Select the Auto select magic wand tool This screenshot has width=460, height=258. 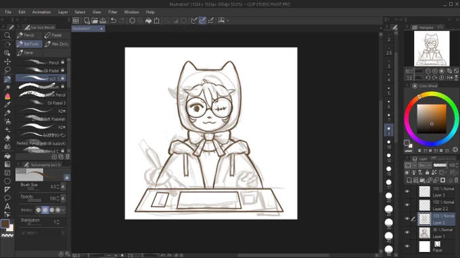(x=7, y=87)
